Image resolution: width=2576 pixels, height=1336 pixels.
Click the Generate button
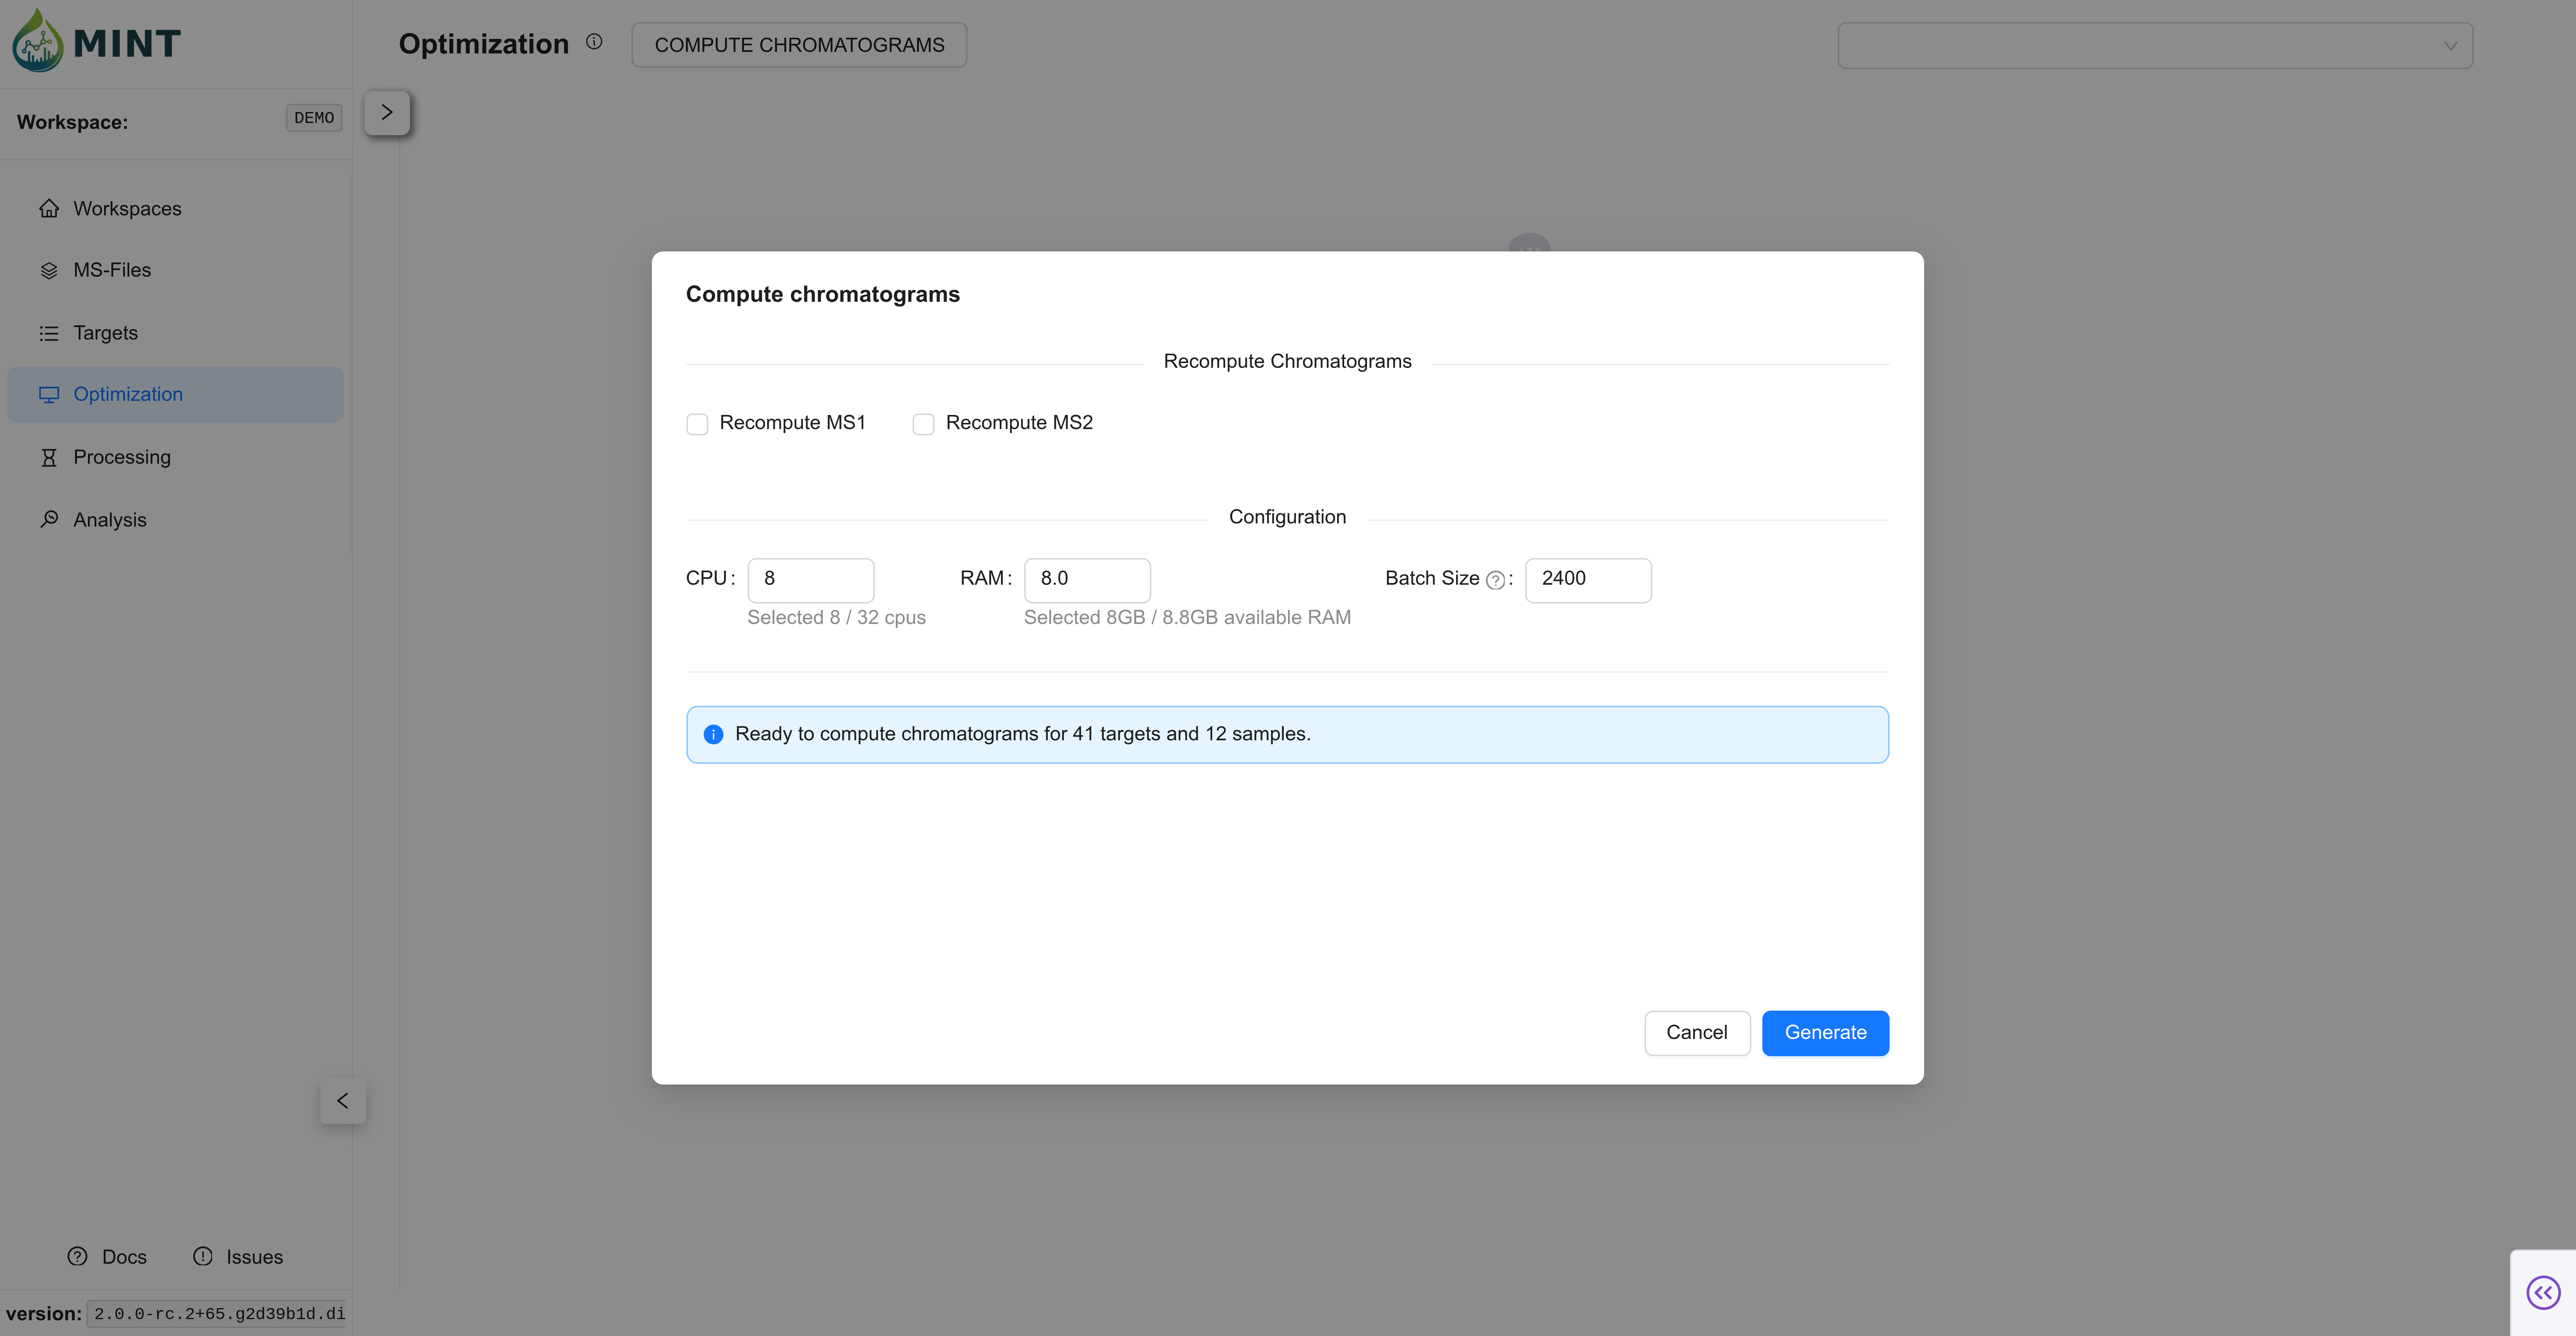coord(1825,1033)
